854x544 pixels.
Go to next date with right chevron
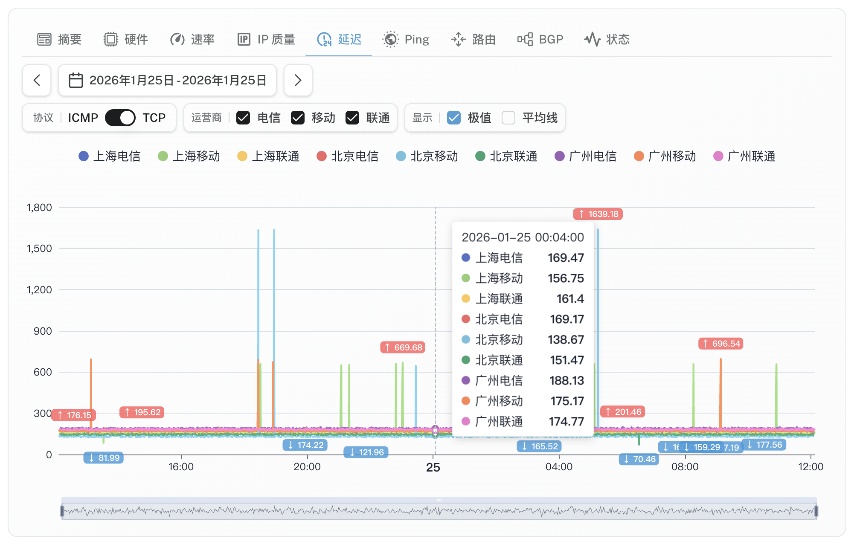[x=298, y=80]
